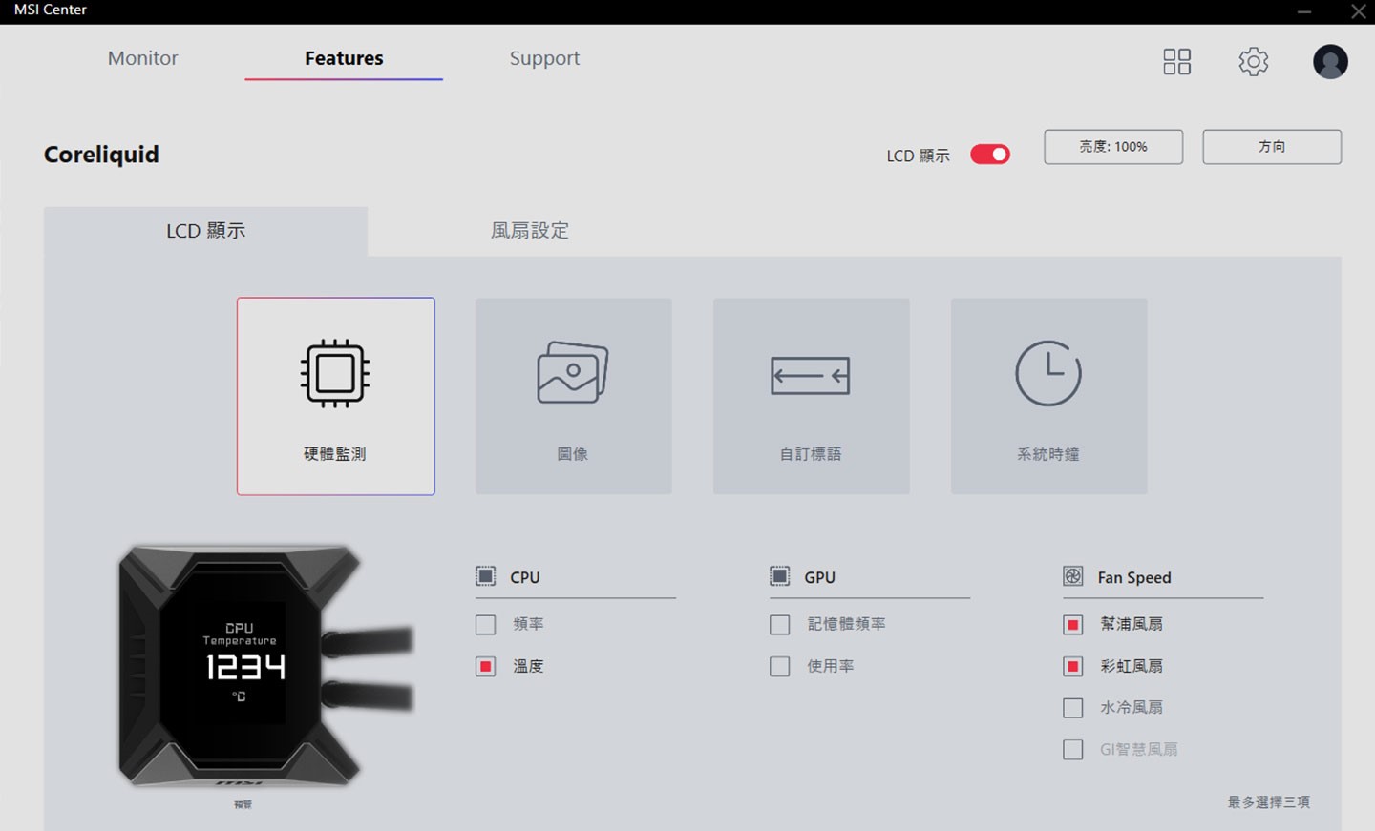Switch to the Support tab
1375x831 pixels.
pos(544,58)
